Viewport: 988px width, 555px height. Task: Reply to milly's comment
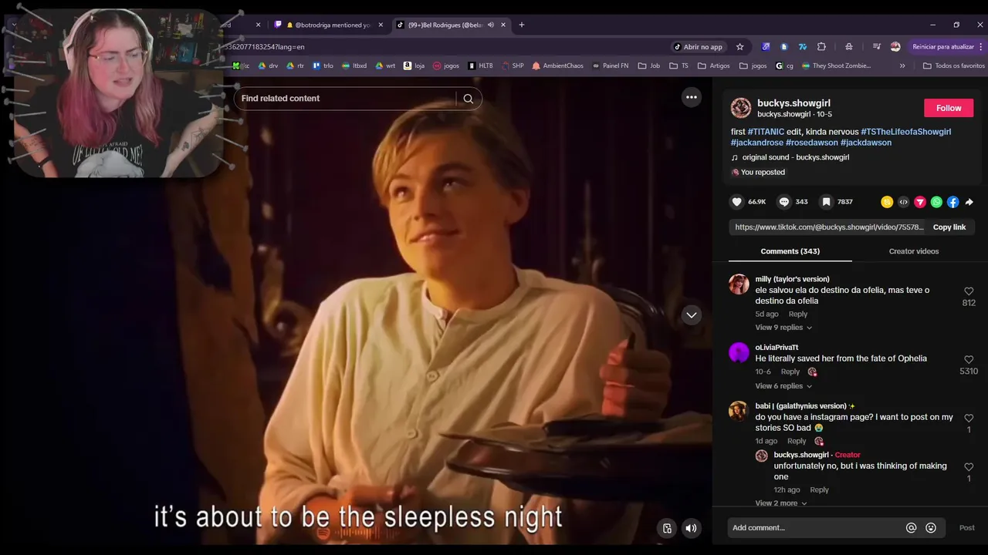tap(798, 314)
